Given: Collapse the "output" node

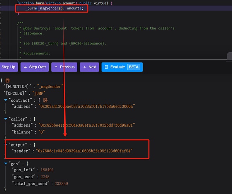Looking at the screenshot, I should [5, 144].
